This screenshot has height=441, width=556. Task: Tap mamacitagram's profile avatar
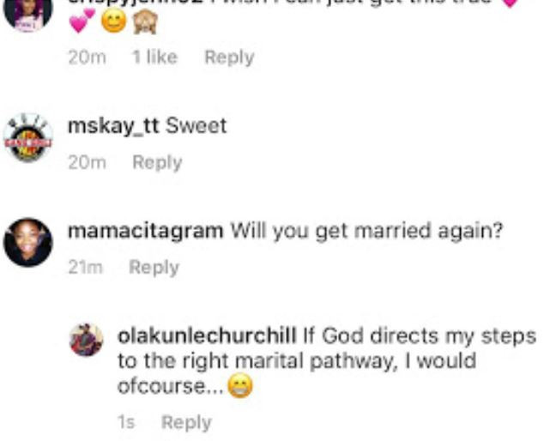click(x=27, y=242)
